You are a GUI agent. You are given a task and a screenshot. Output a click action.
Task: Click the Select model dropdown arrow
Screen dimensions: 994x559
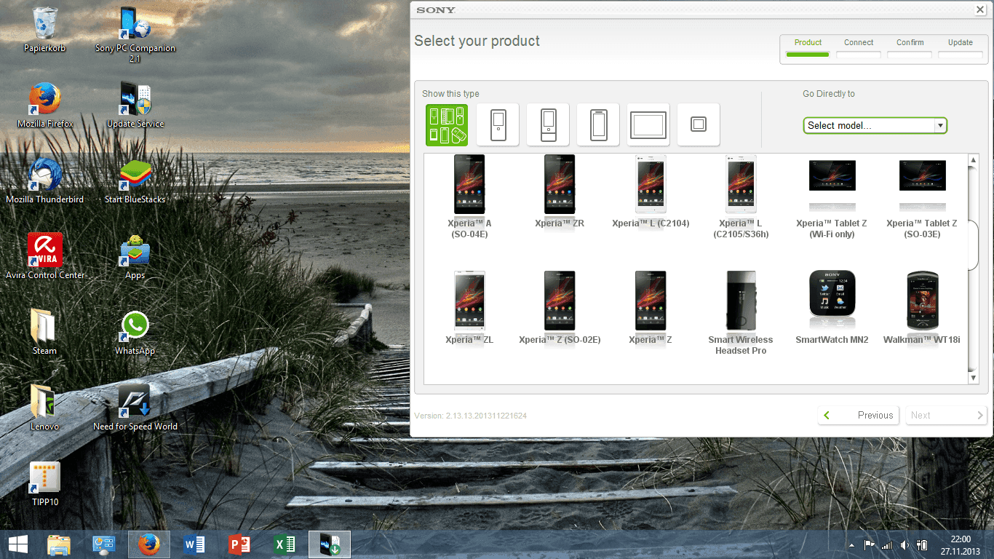point(940,125)
